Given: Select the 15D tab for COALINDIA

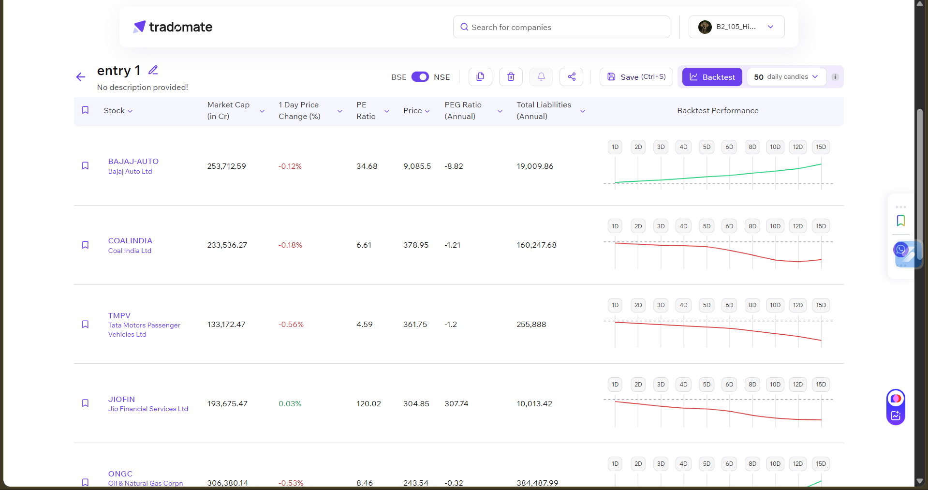Looking at the screenshot, I should click(821, 226).
